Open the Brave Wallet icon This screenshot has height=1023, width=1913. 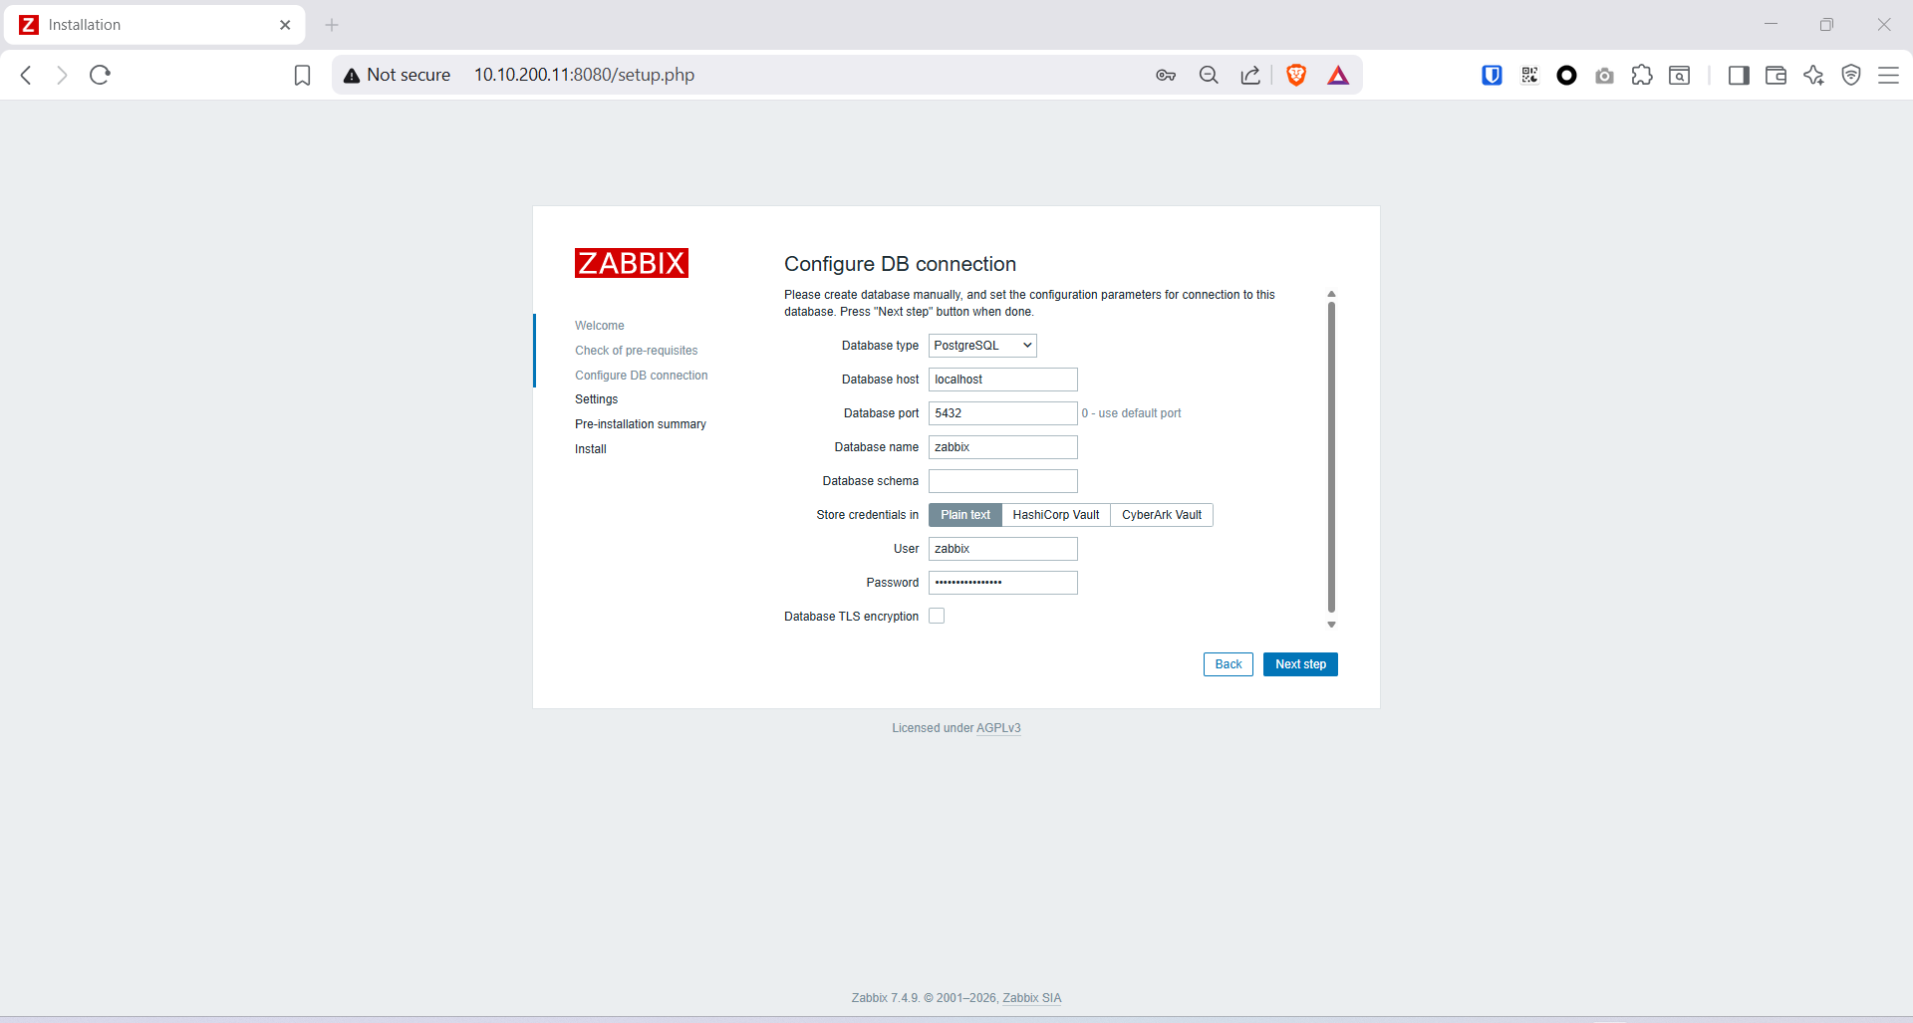(x=1776, y=75)
